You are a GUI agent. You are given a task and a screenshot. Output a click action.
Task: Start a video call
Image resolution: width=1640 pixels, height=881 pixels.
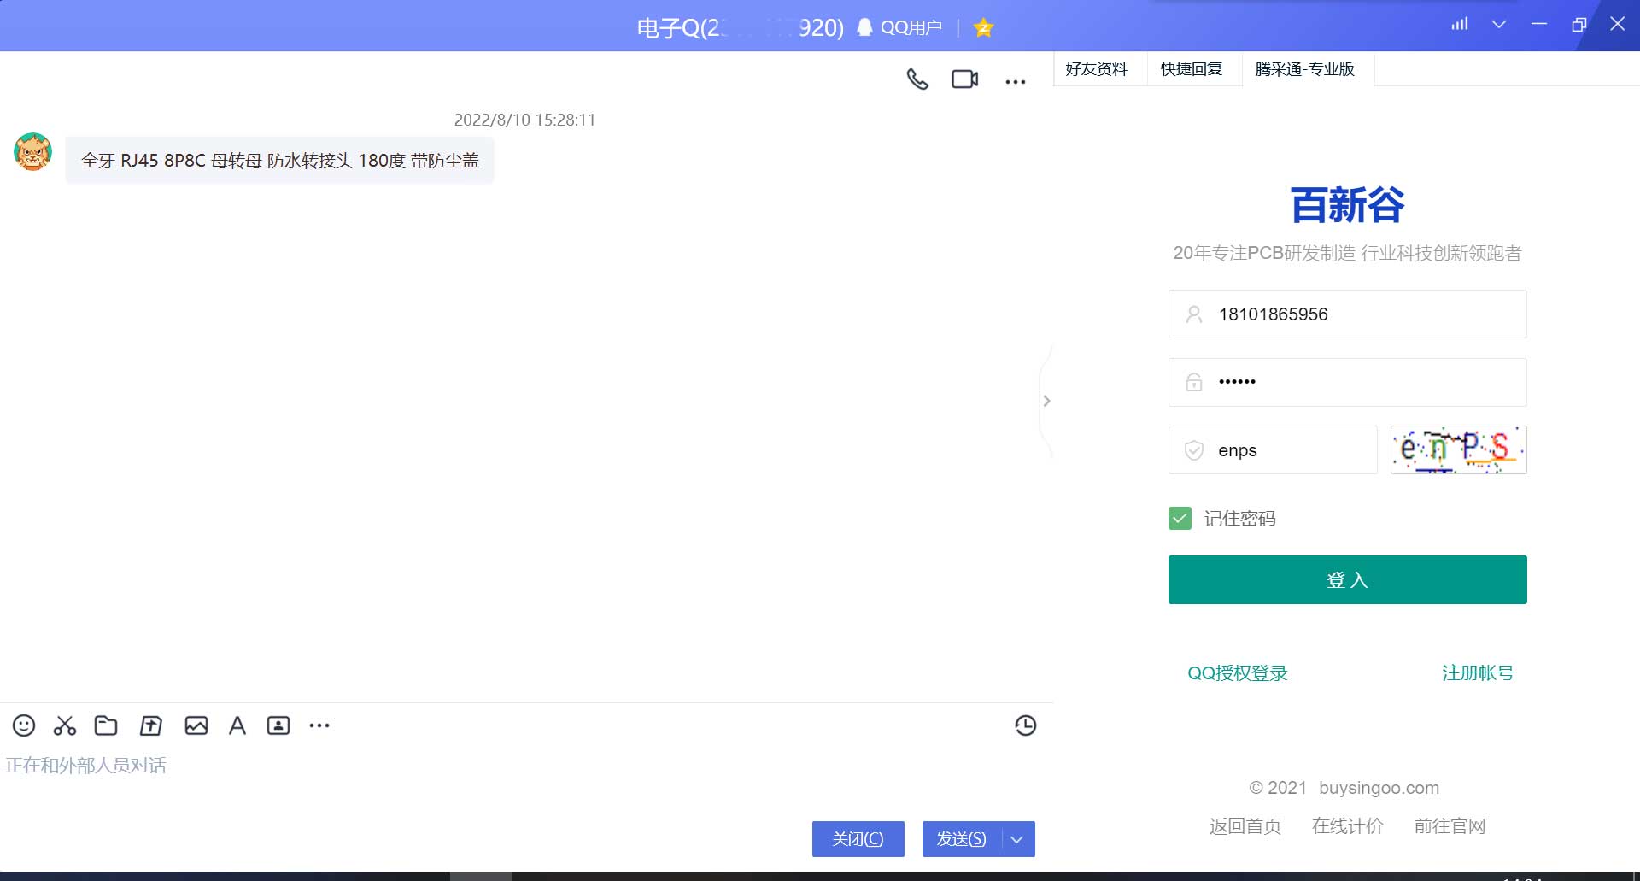pyautogui.click(x=963, y=79)
